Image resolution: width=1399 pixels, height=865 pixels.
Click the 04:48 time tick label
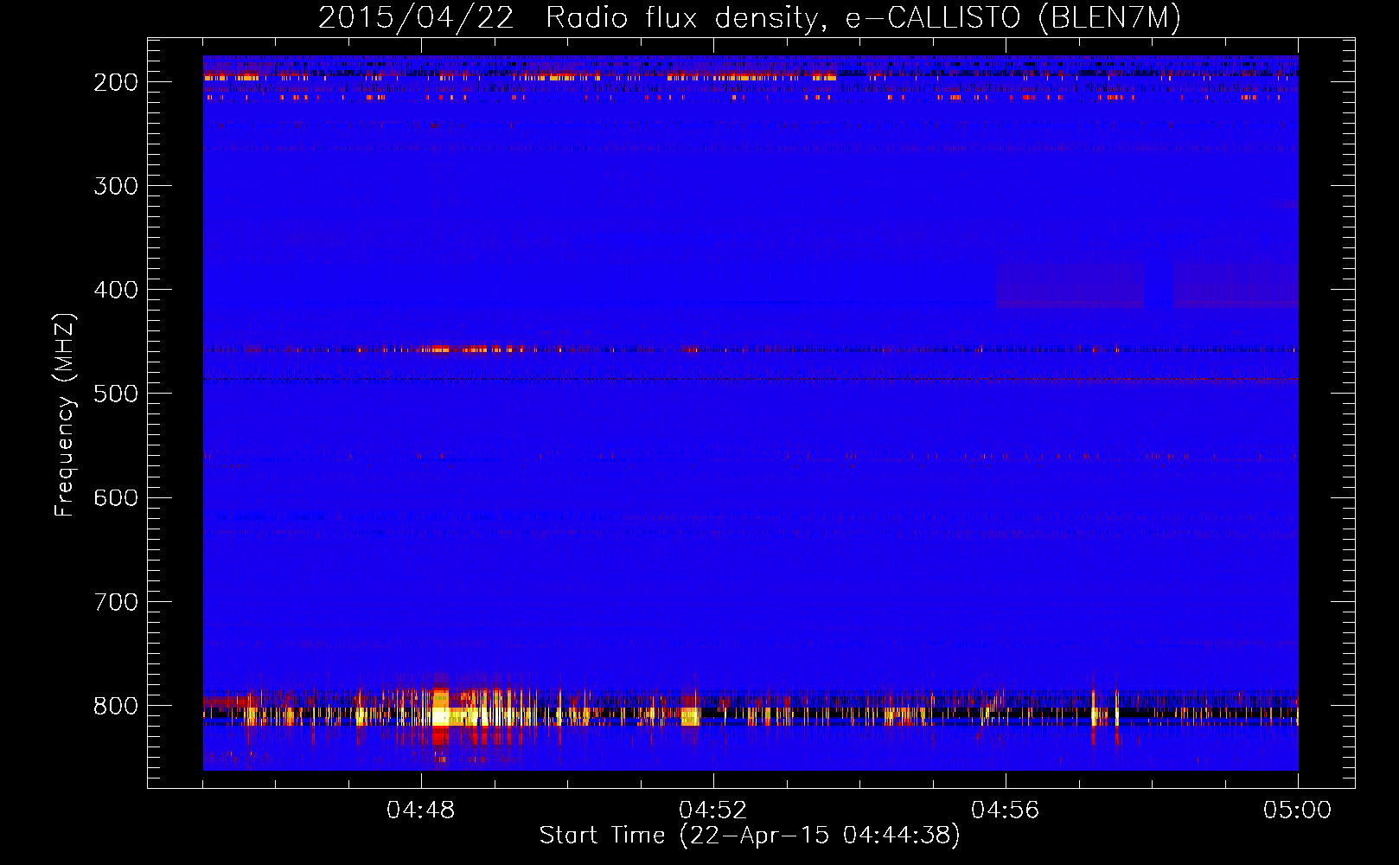[x=421, y=810]
